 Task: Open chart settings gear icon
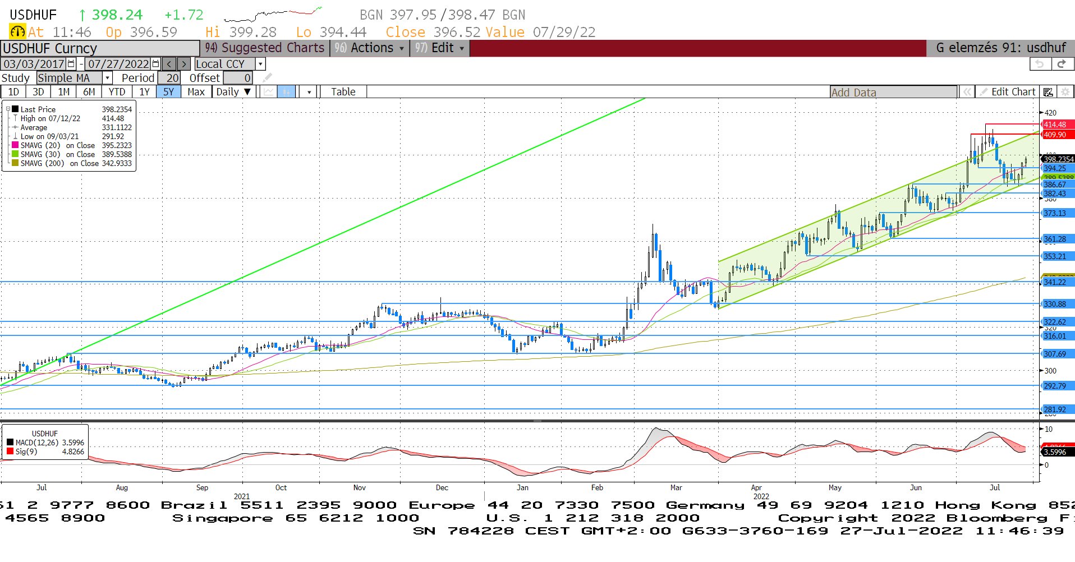pos(1065,92)
